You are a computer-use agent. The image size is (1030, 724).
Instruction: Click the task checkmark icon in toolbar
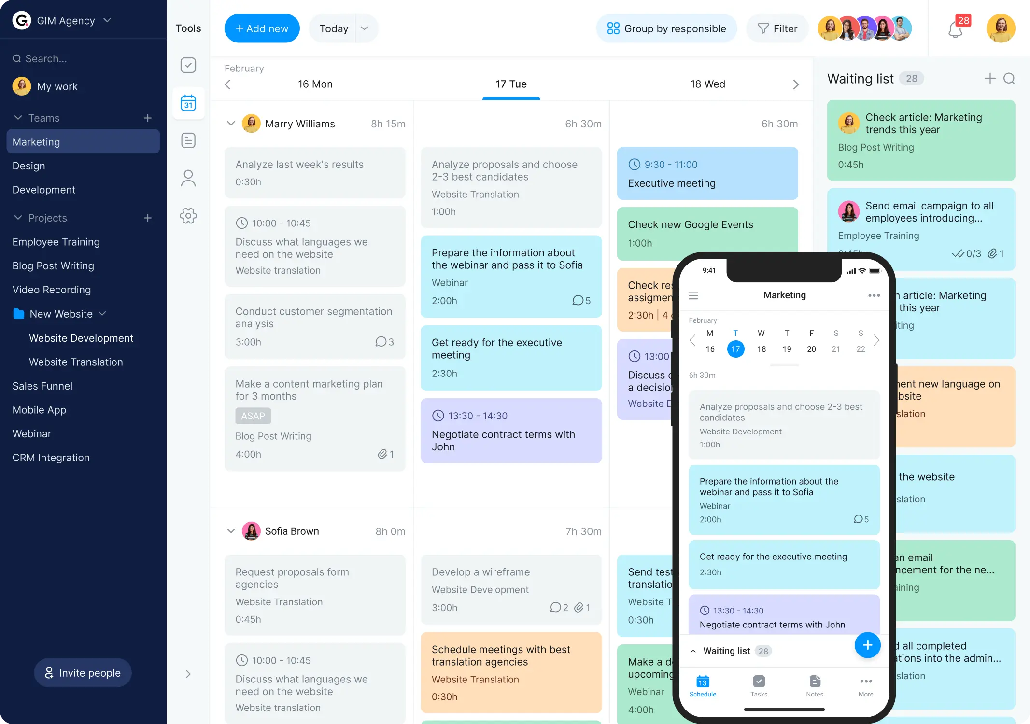click(x=188, y=65)
